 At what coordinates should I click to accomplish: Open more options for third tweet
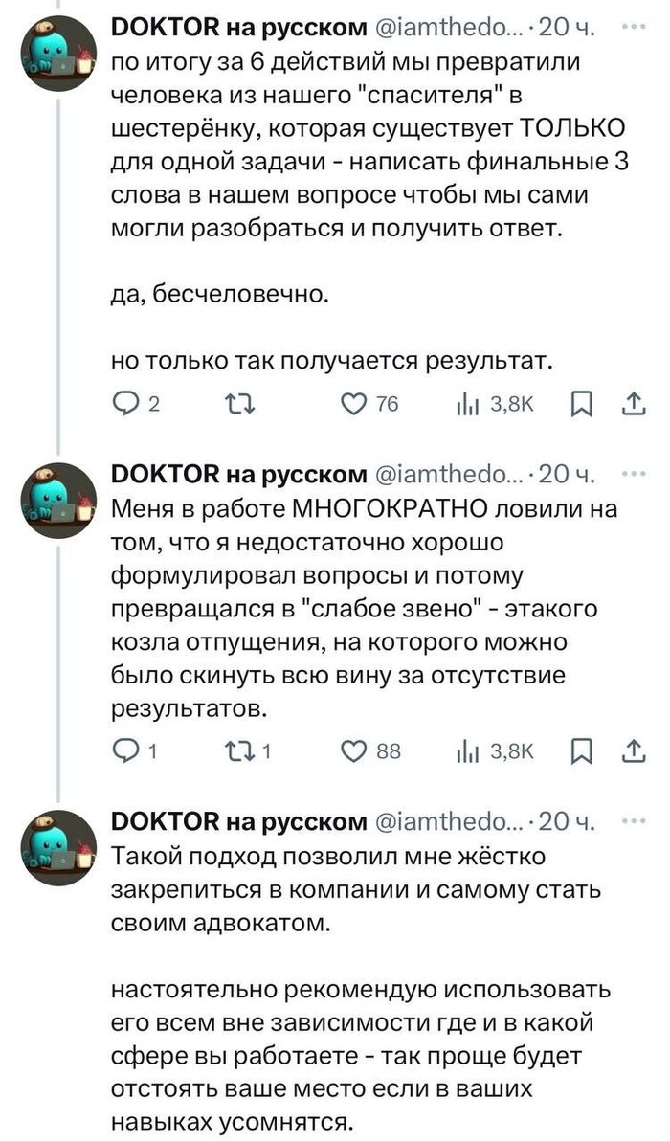click(631, 820)
